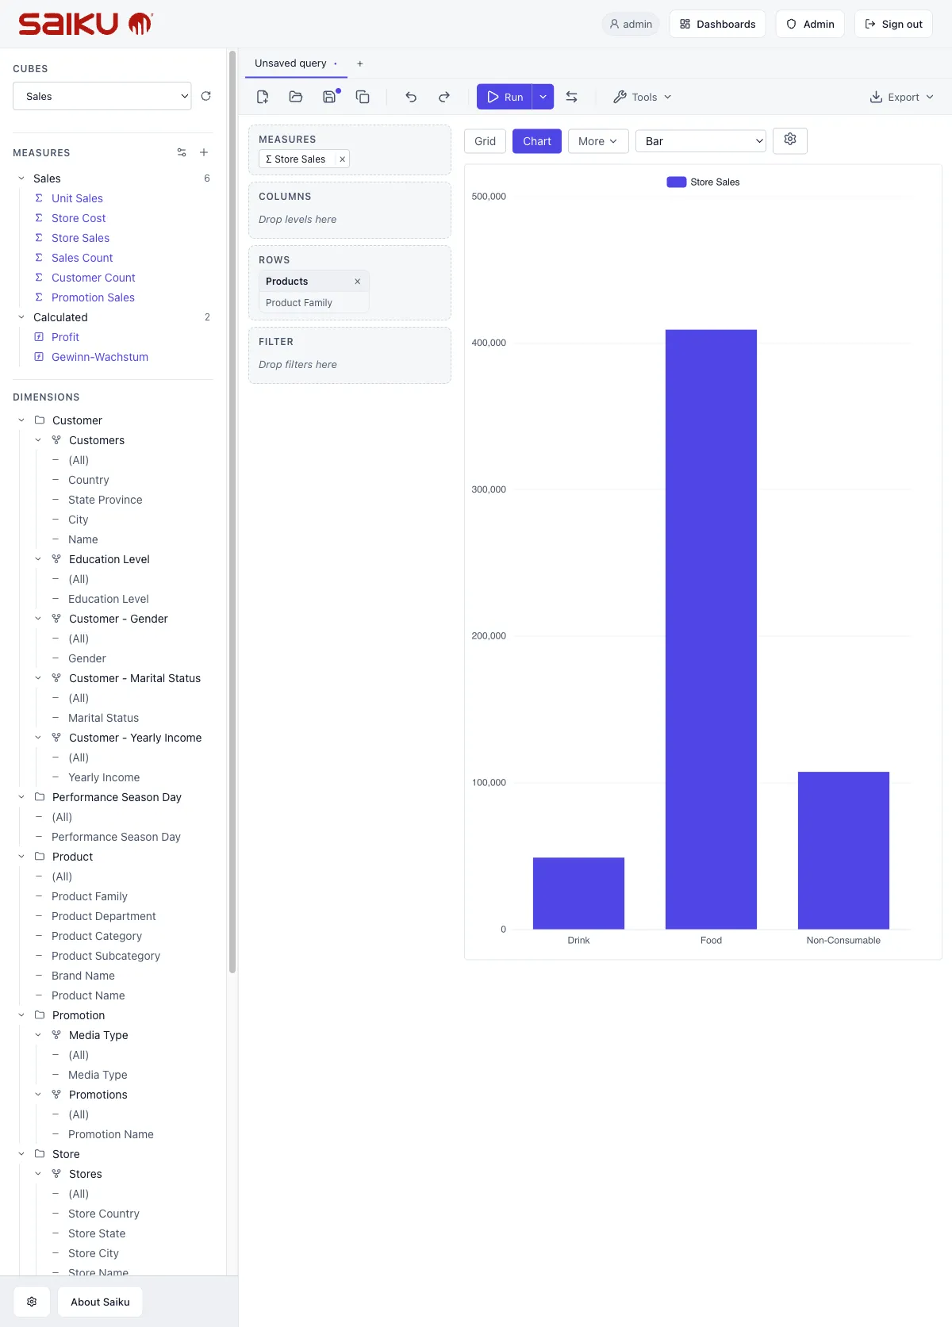
Task: Open the Admin page
Action: point(810,24)
